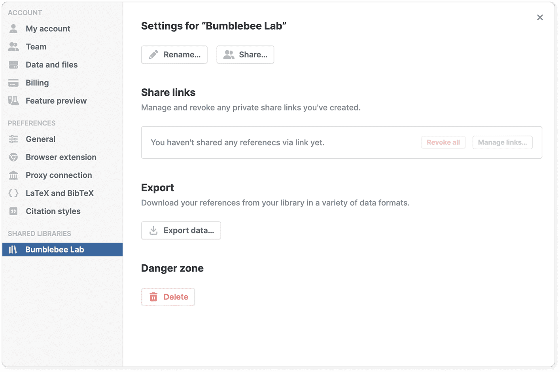
Task: Click the General sliders icon
Action: [13, 139]
